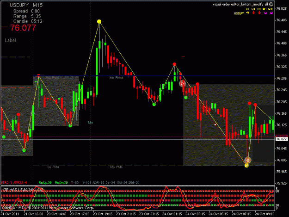Select the grey order marker near Mo Pivot line
This screenshot has height=217, width=289.
pyautogui.click(x=182, y=84)
